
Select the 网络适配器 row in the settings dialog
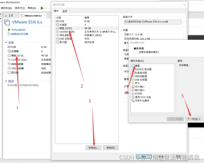pyautogui.click(x=87, y=35)
